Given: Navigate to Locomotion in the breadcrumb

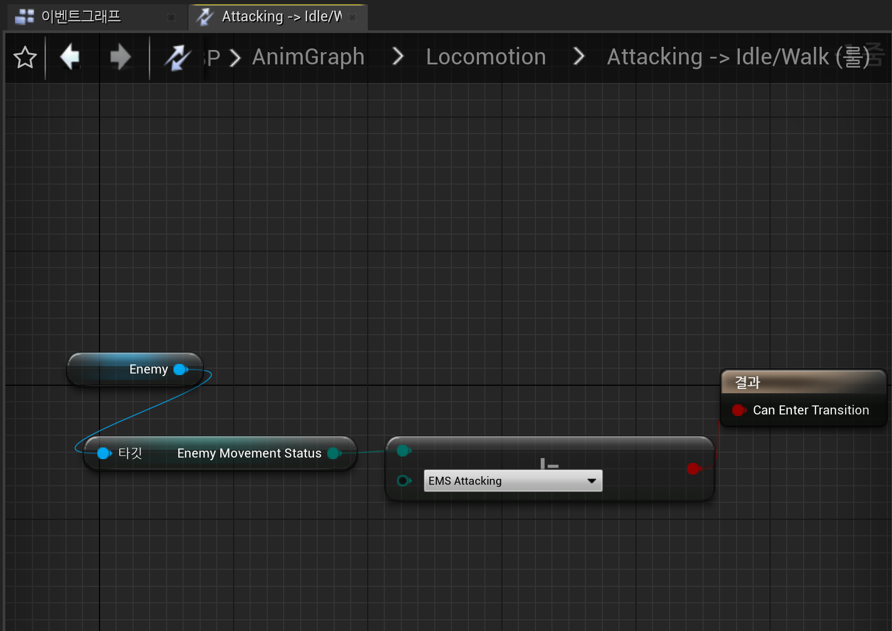Looking at the screenshot, I should [x=485, y=57].
